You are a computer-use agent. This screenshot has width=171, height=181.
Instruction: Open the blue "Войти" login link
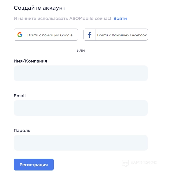pyautogui.click(x=120, y=18)
